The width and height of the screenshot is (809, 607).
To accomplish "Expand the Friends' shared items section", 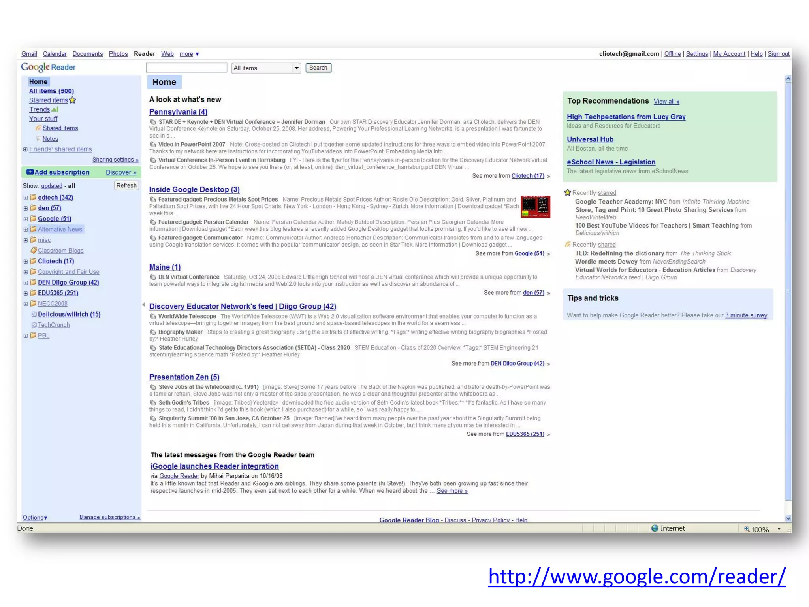I will point(25,149).
